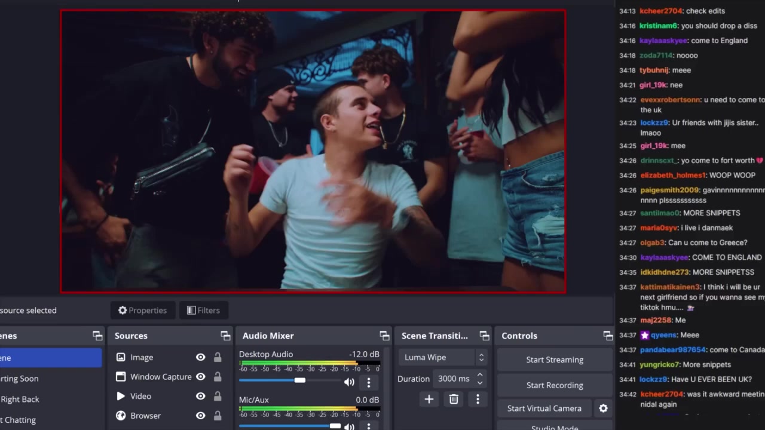This screenshot has height=430, width=765.
Task: Add a new scene transition
Action: click(x=429, y=400)
